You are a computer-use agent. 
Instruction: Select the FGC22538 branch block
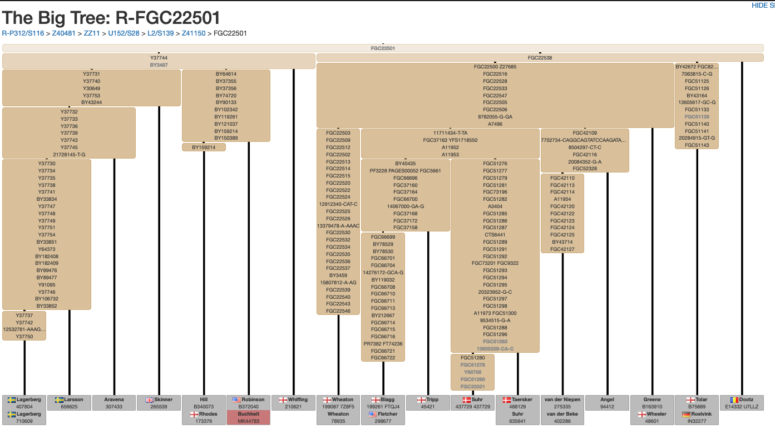540,57
